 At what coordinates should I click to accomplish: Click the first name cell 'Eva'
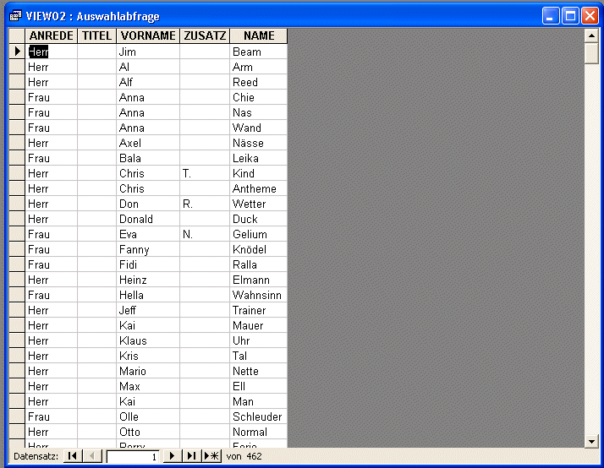tap(148, 234)
